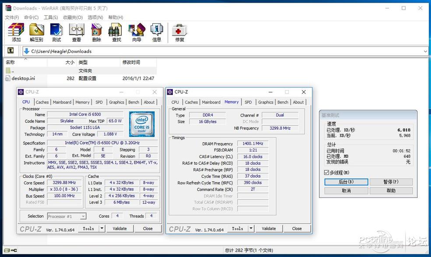Viewport: 431px width, 257px height.
Task: Click the Pause (暂停) benchmark button
Action: click(391, 182)
